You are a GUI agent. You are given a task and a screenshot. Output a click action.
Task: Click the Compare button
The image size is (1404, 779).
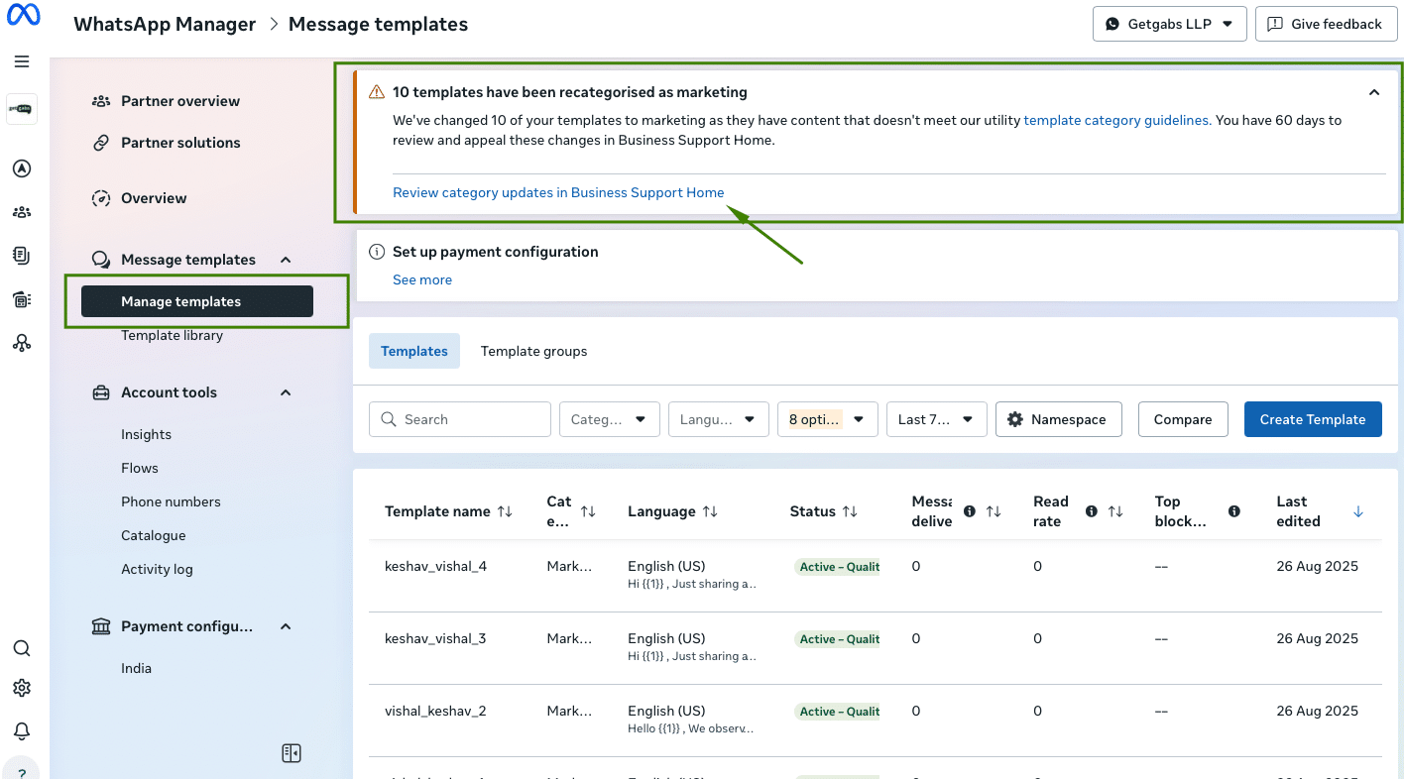1183,419
